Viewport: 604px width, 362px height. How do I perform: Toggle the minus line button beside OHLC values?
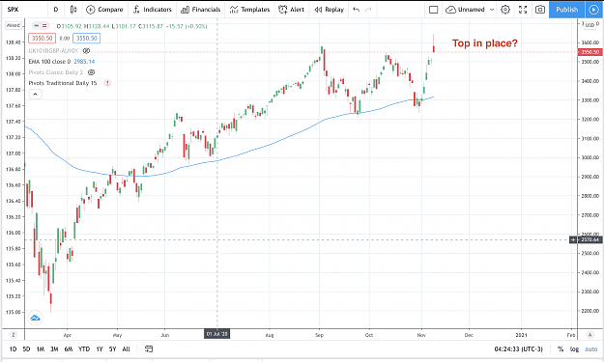click(x=36, y=26)
